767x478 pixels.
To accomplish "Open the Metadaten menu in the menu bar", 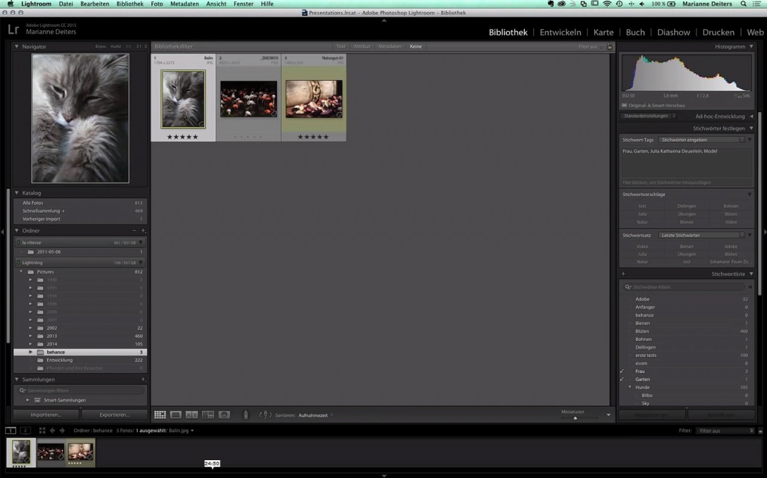I will (184, 4).
